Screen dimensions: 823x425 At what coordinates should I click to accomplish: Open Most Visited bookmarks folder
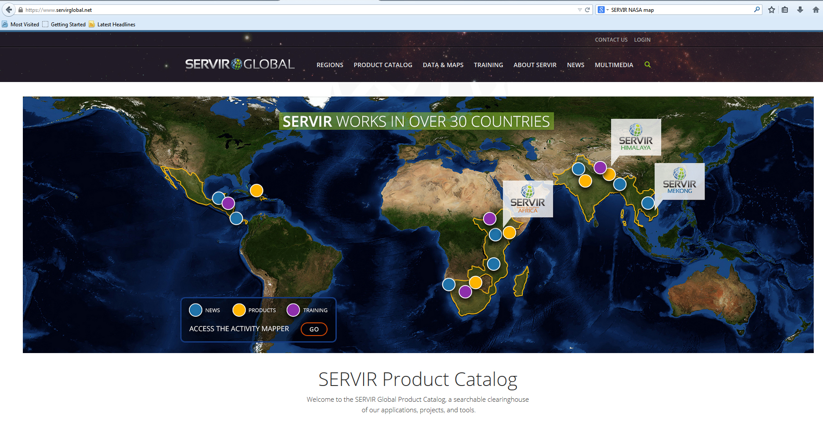(x=21, y=25)
